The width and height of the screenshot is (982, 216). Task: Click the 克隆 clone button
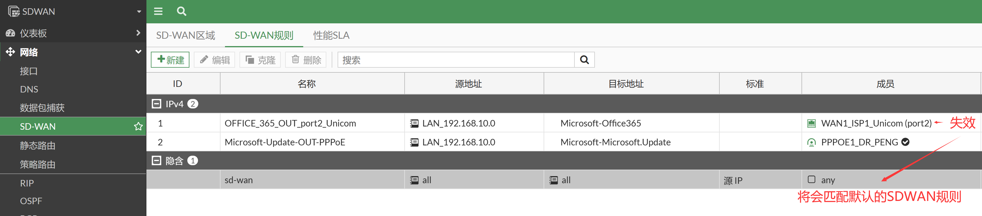260,60
